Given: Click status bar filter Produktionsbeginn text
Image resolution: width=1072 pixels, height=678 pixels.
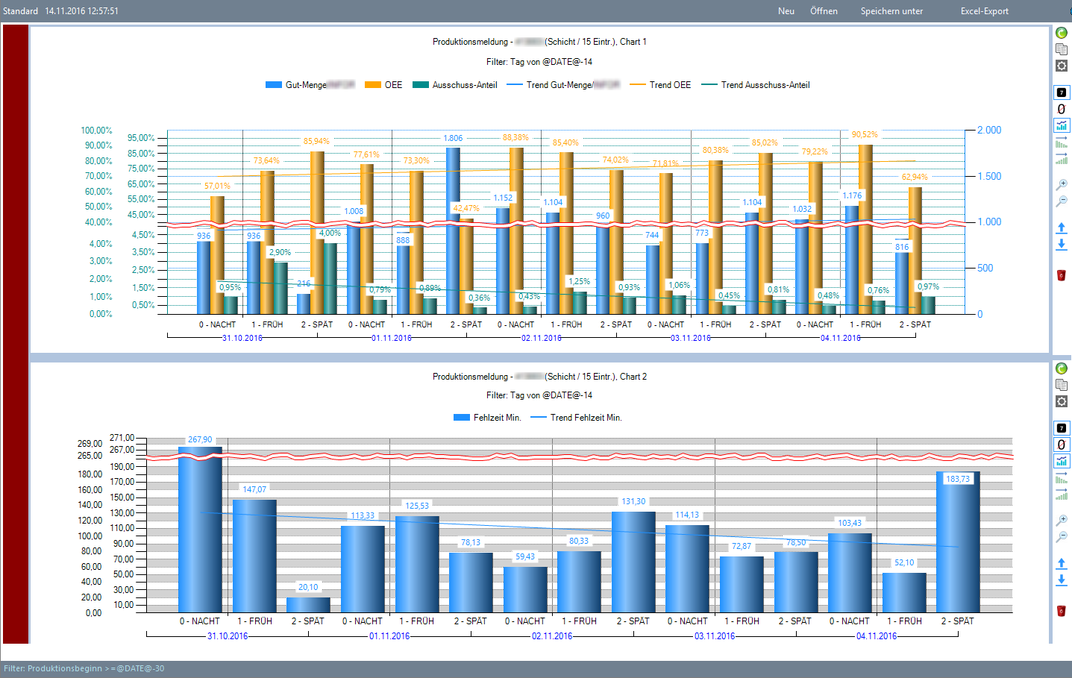Looking at the screenshot, I should [84, 668].
